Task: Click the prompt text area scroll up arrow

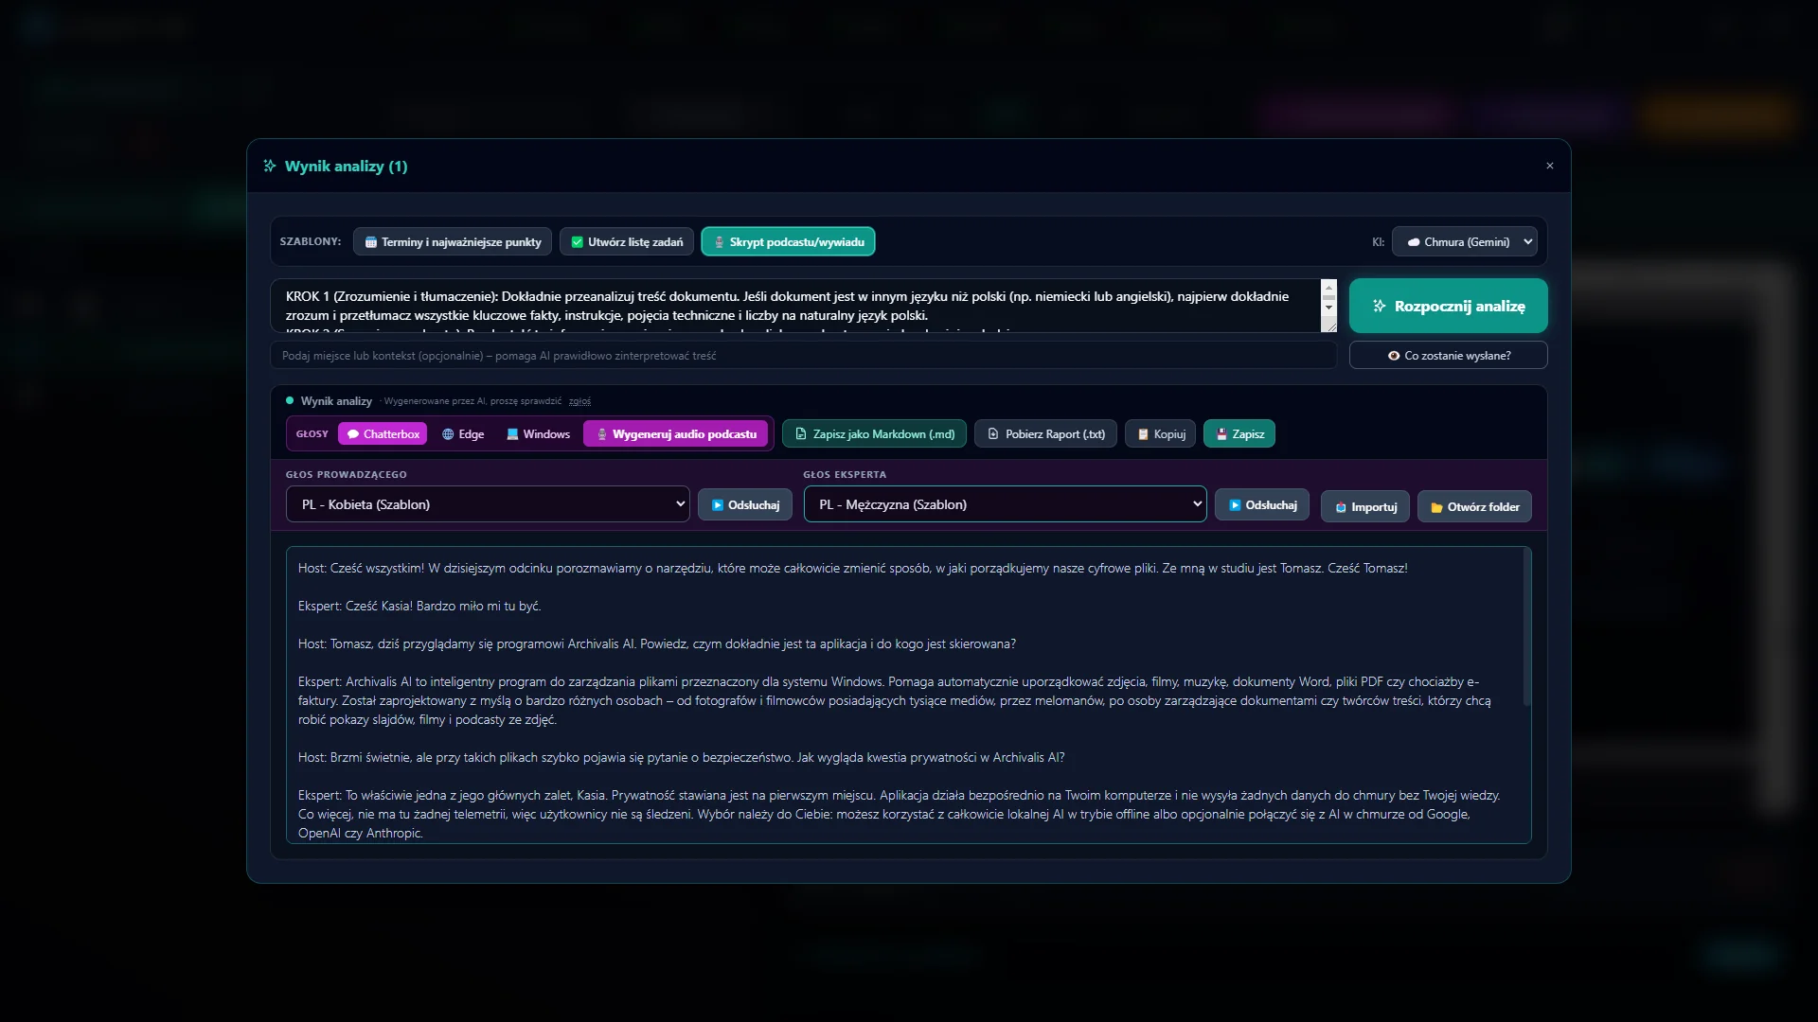Action: (x=1328, y=287)
